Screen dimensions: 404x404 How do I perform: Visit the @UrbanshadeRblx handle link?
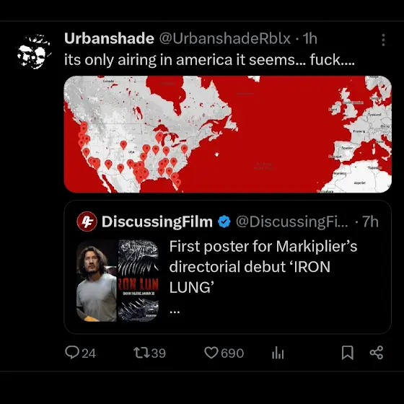pyautogui.click(x=225, y=39)
